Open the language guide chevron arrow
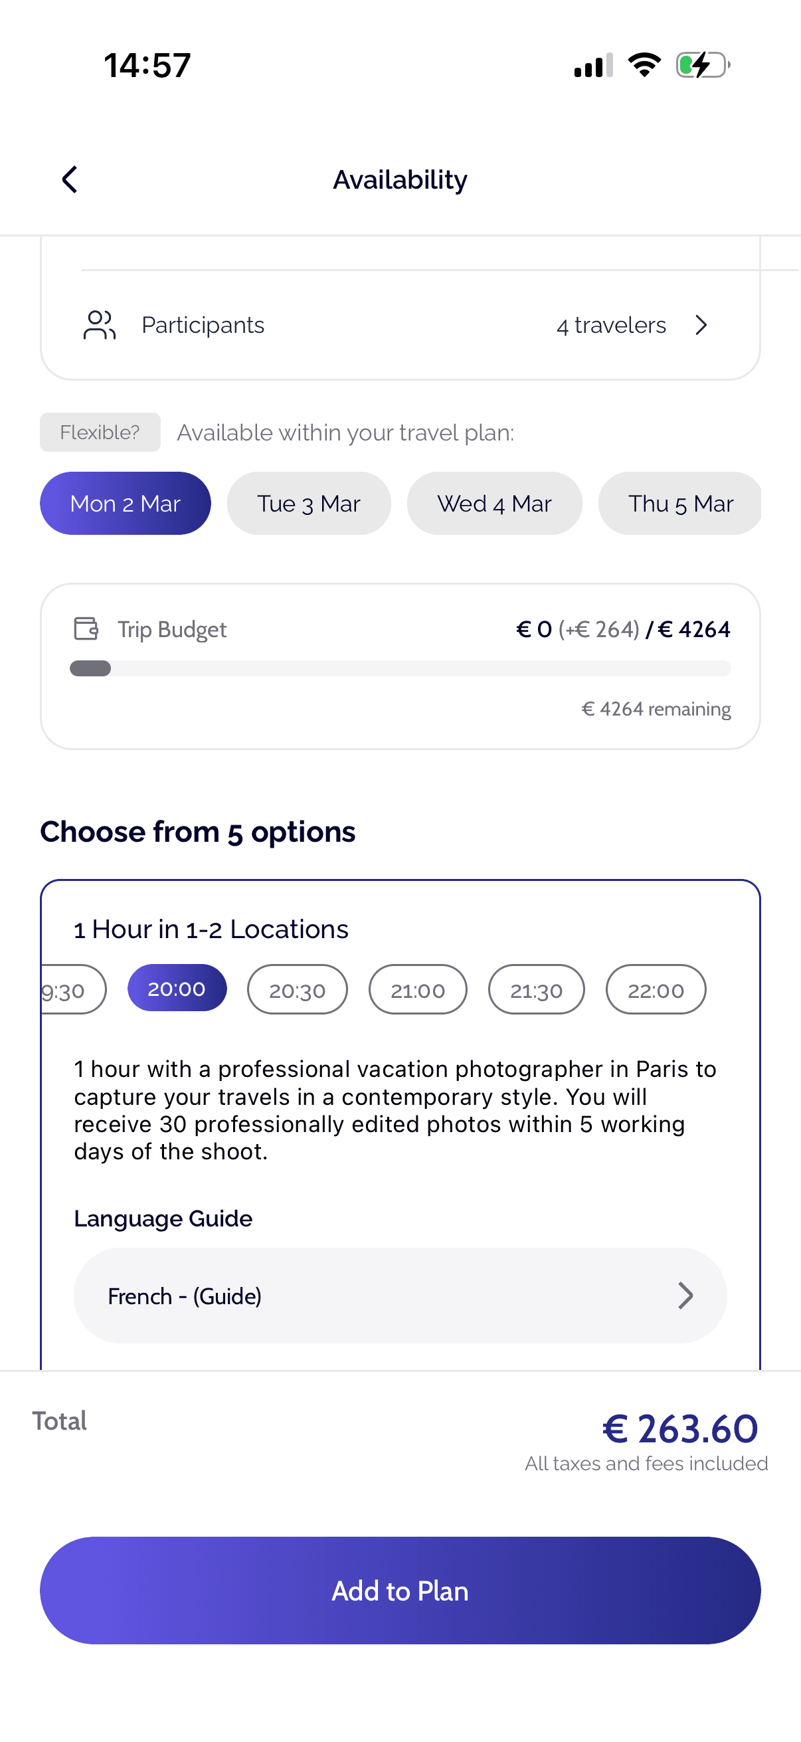Viewport: 801px width, 1742px height. [x=685, y=1296]
